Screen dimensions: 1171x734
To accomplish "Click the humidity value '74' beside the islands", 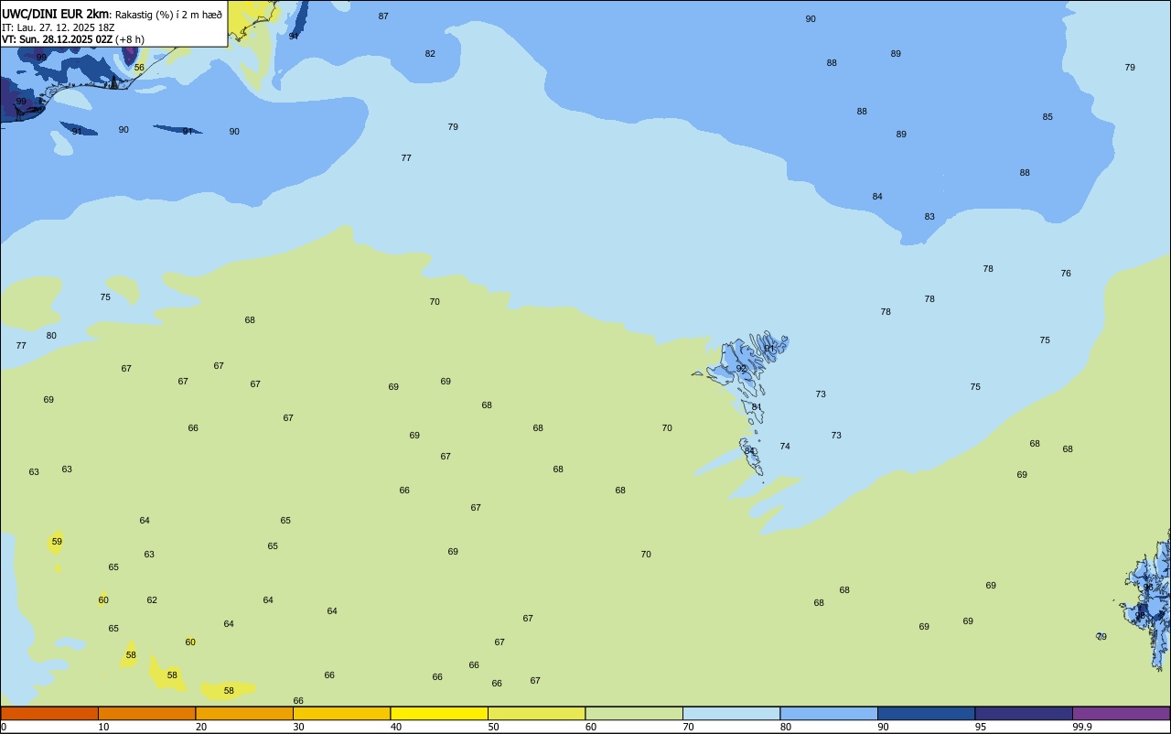I will coord(785,447).
